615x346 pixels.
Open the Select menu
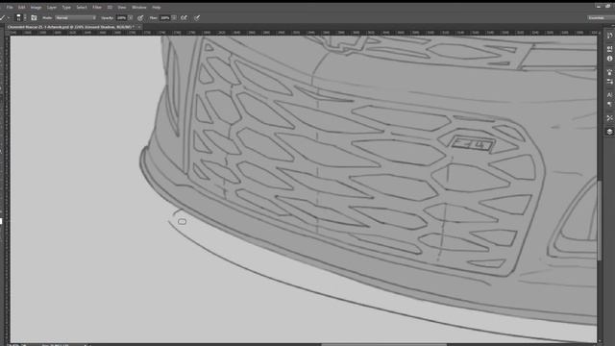tap(82, 7)
